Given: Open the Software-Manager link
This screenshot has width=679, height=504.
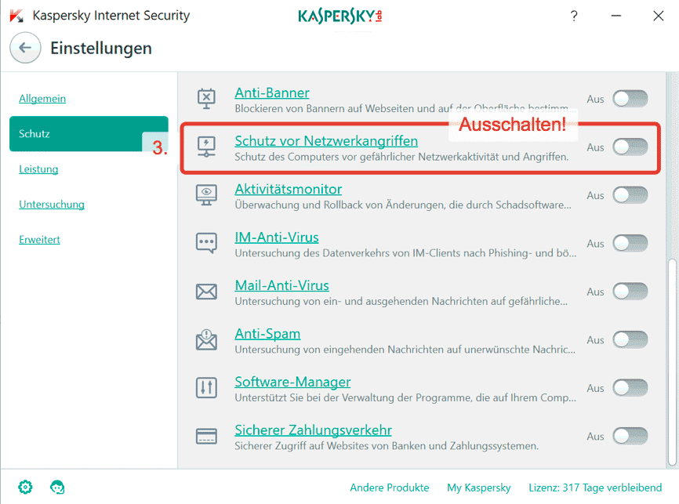Looking at the screenshot, I should 292,382.
